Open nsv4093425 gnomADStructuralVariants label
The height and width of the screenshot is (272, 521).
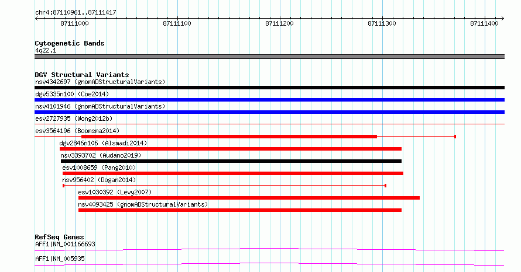point(143,204)
